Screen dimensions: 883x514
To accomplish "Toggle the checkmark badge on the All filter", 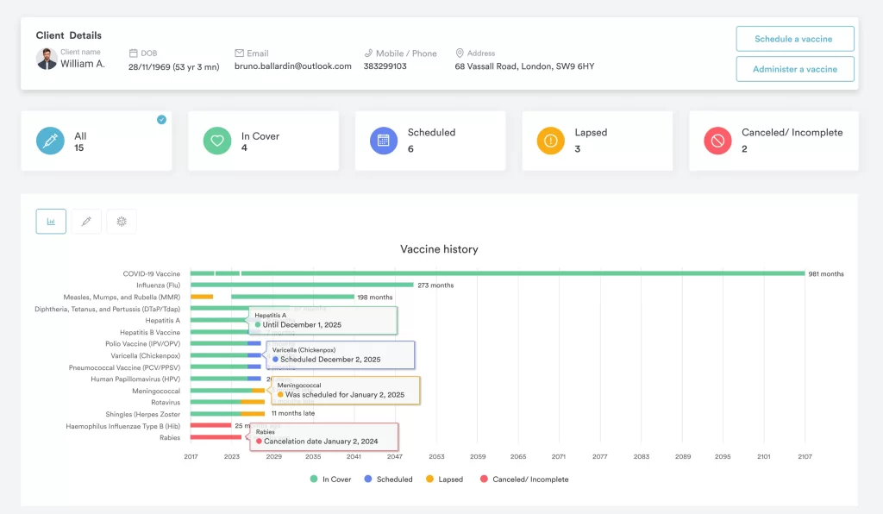I will pyautogui.click(x=160, y=121).
